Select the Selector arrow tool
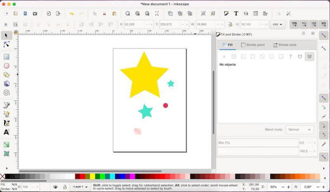Screen dimensions: 330x192 [6, 35]
